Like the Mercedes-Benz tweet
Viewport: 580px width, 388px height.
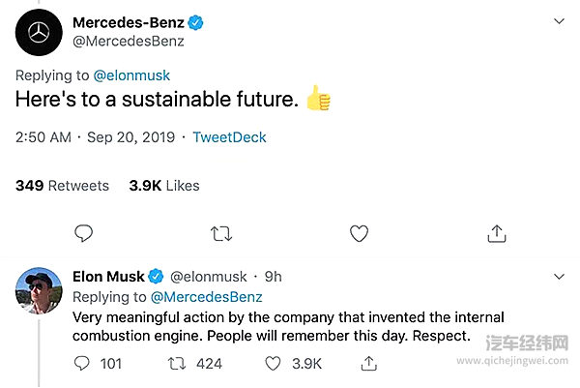click(359, 233)
